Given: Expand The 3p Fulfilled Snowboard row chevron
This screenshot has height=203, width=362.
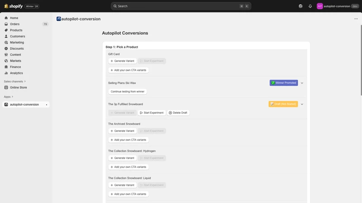Looking at the screenshot, I should point(302,104).
